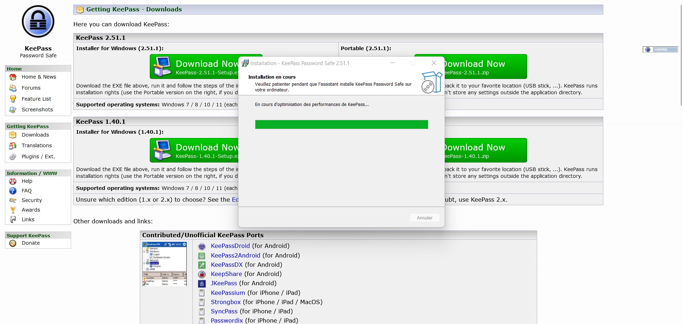Image resolution: width=683 pixels, height=324 pixels.
Task: Go to the Security page
Action: pyautogui.click(x=32, y=201)
